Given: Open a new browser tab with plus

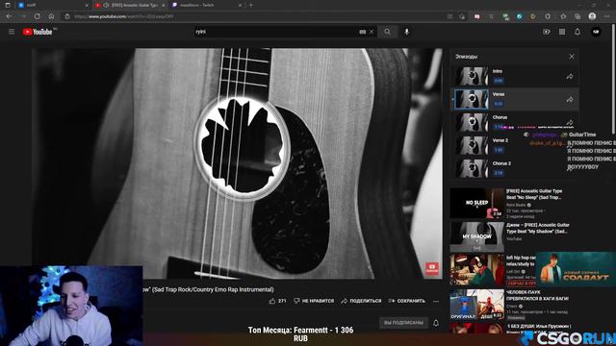Looking at the screenshot, I should (251, 5).
